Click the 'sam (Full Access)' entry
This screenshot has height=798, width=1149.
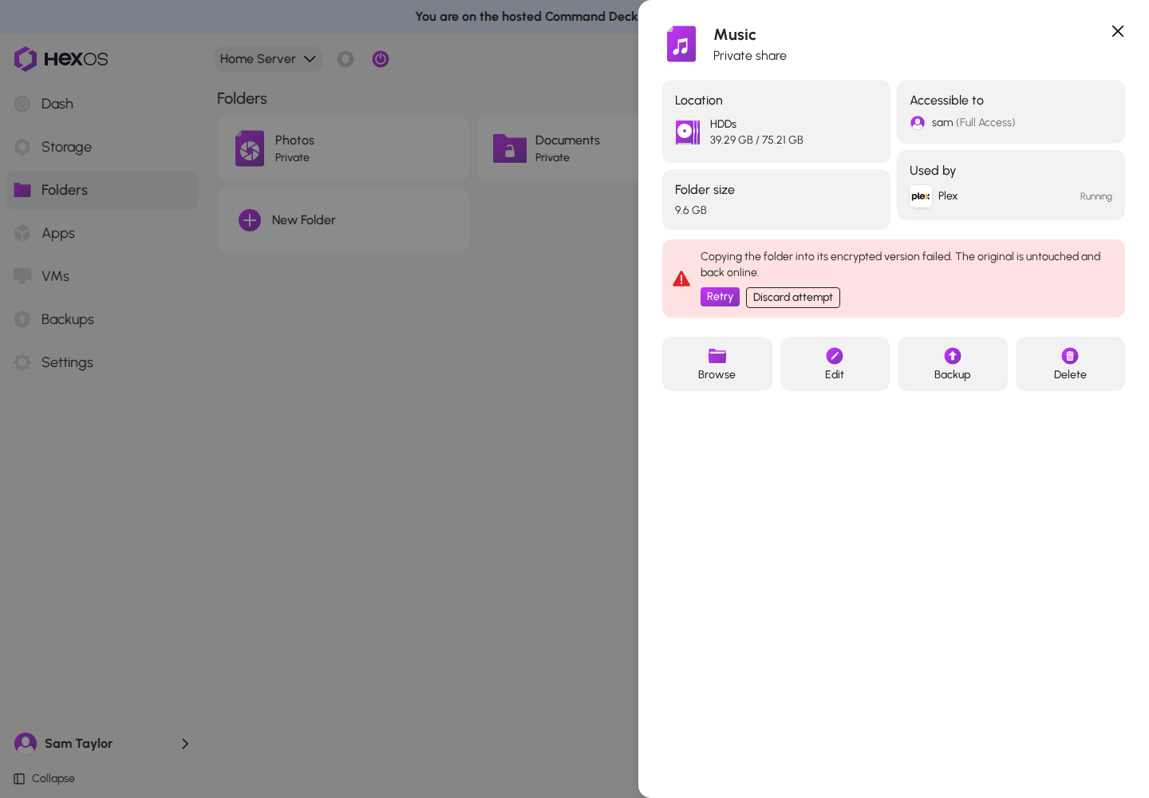[x=963, y=123]
